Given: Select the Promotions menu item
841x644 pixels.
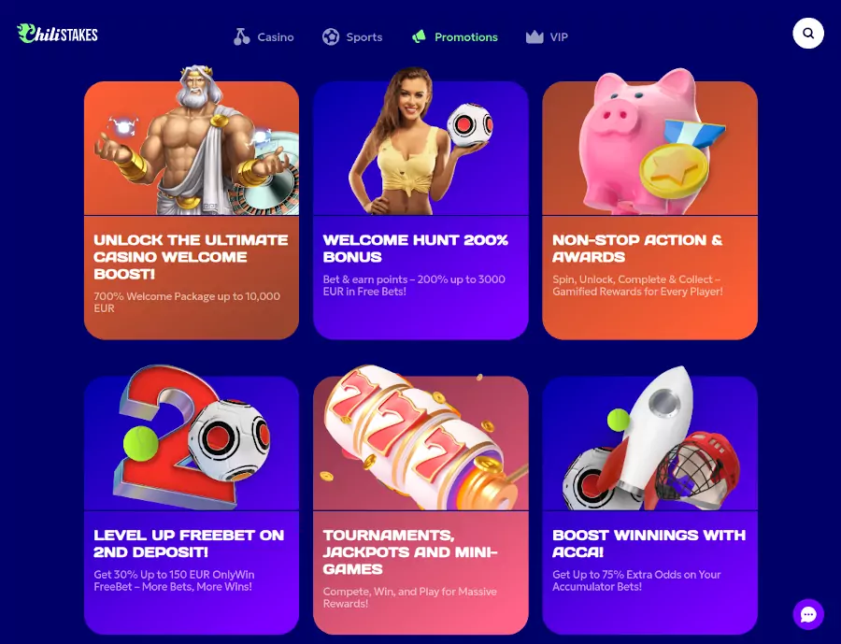Looking at the screenshot, I should (x=465, y=37).
